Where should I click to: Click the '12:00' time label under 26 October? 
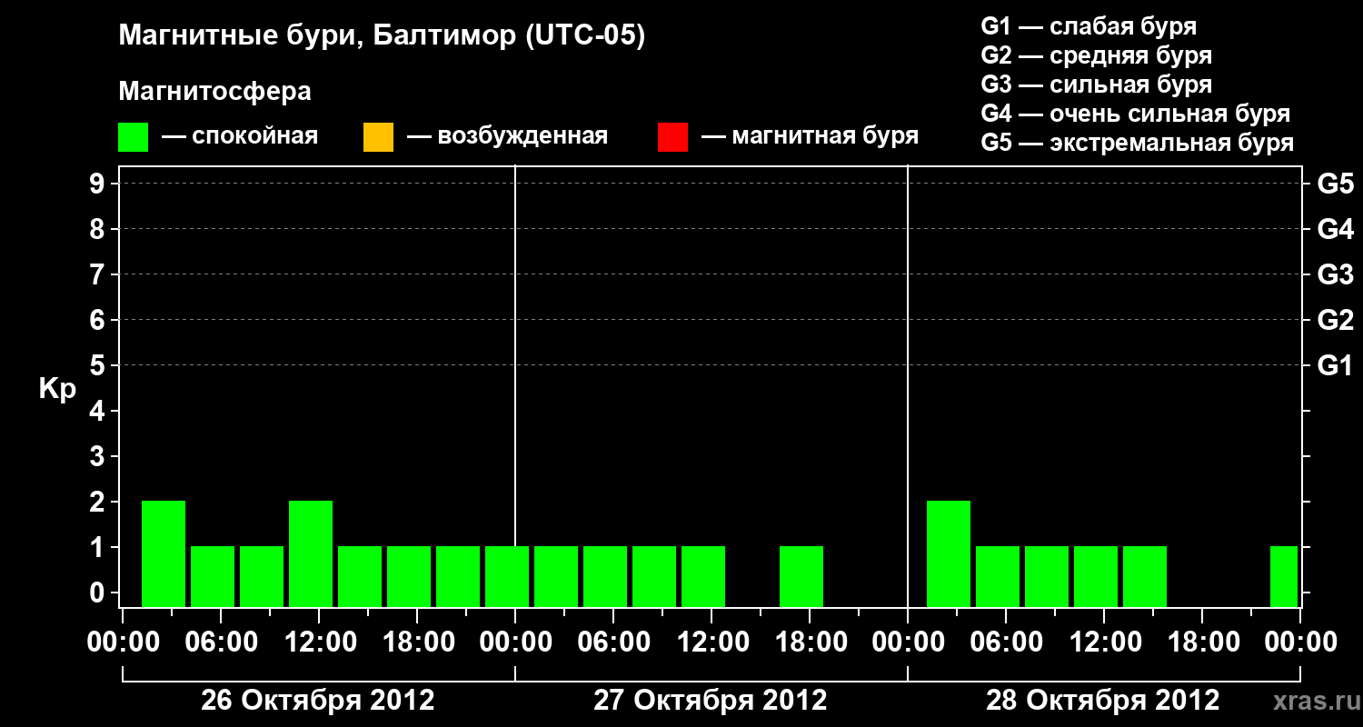tap(320, 643)
